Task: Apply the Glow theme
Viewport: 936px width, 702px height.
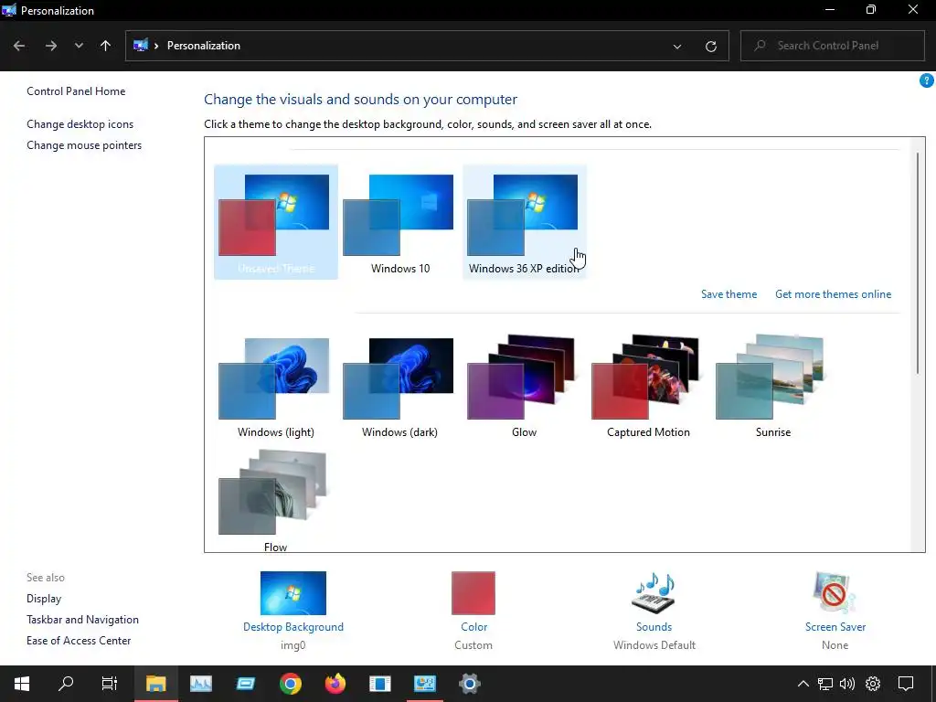Action: [x=524, y=387]
